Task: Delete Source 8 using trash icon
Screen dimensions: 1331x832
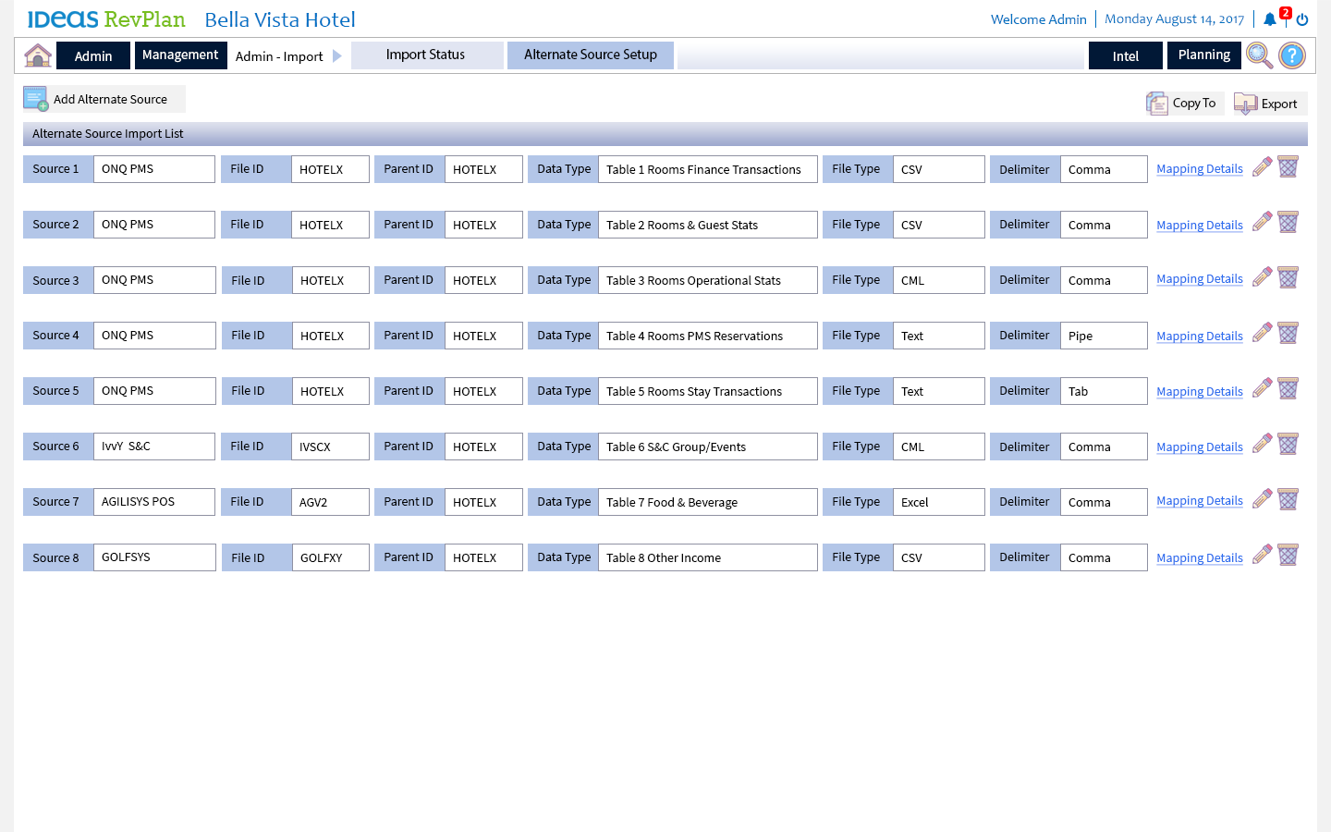Action: (1288, 556)
